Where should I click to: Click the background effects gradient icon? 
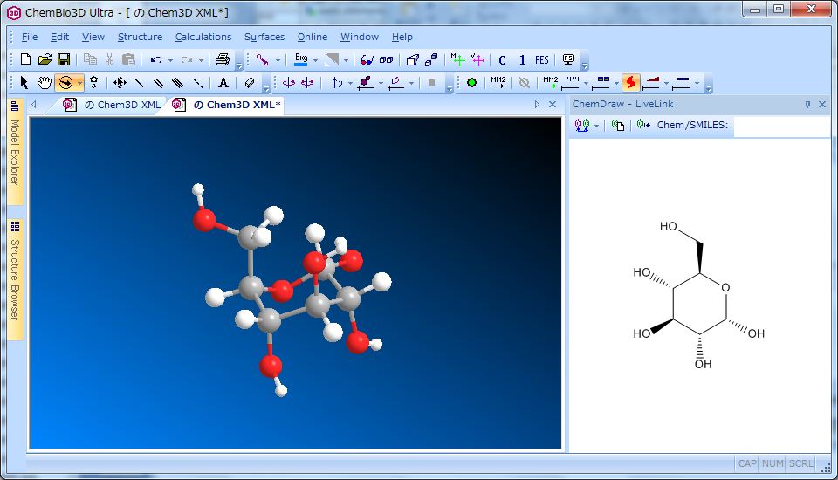(332, 59)
